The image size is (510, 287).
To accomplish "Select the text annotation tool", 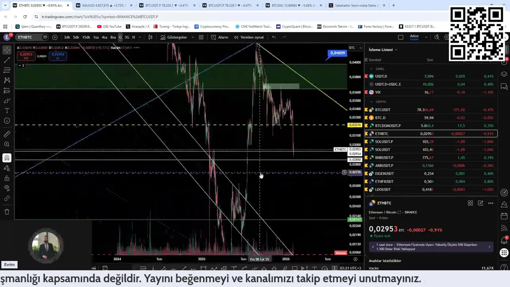I will coord(7,110).
